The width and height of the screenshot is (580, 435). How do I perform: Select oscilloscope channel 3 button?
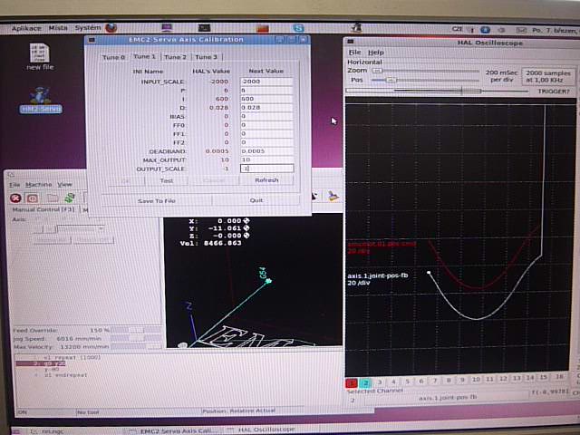380,382
